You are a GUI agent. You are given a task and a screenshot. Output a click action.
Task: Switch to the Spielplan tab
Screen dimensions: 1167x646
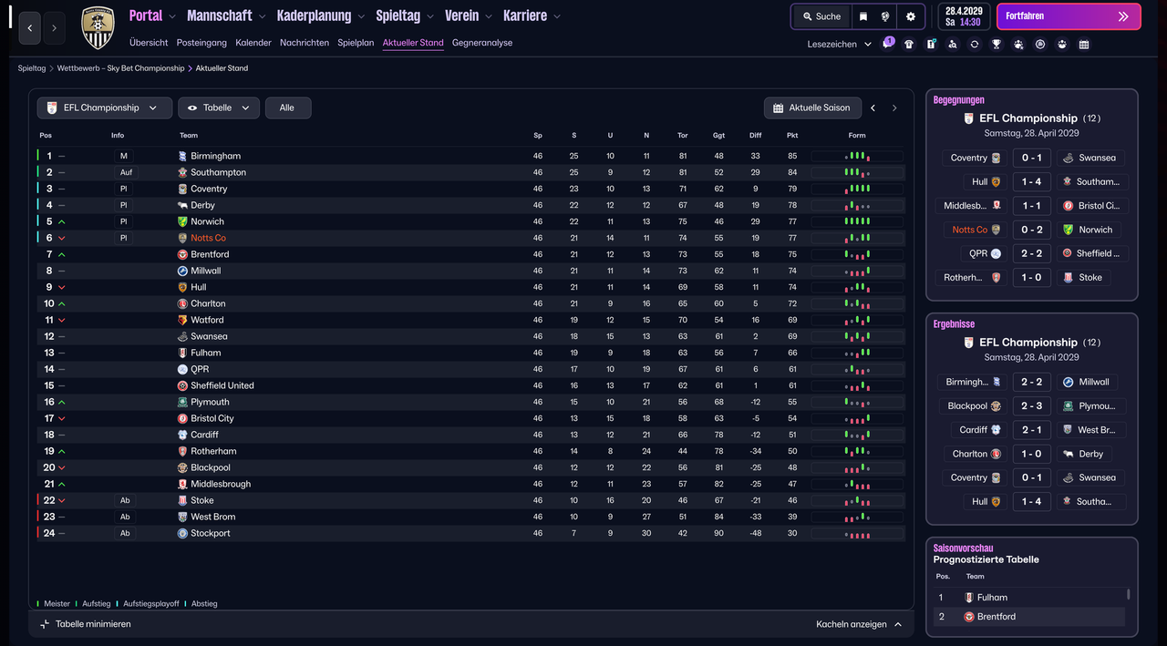(x=356, y=43)
